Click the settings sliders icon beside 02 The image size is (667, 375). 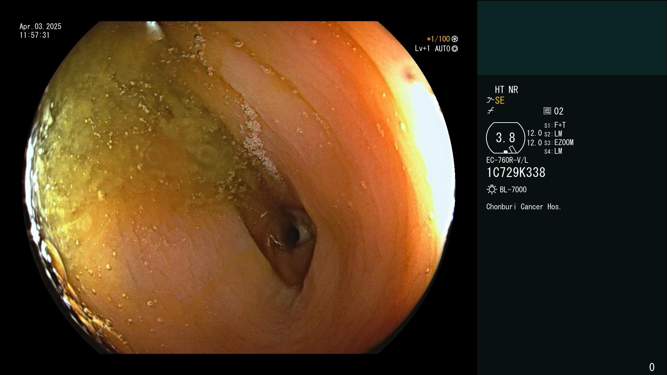[547, 111]
